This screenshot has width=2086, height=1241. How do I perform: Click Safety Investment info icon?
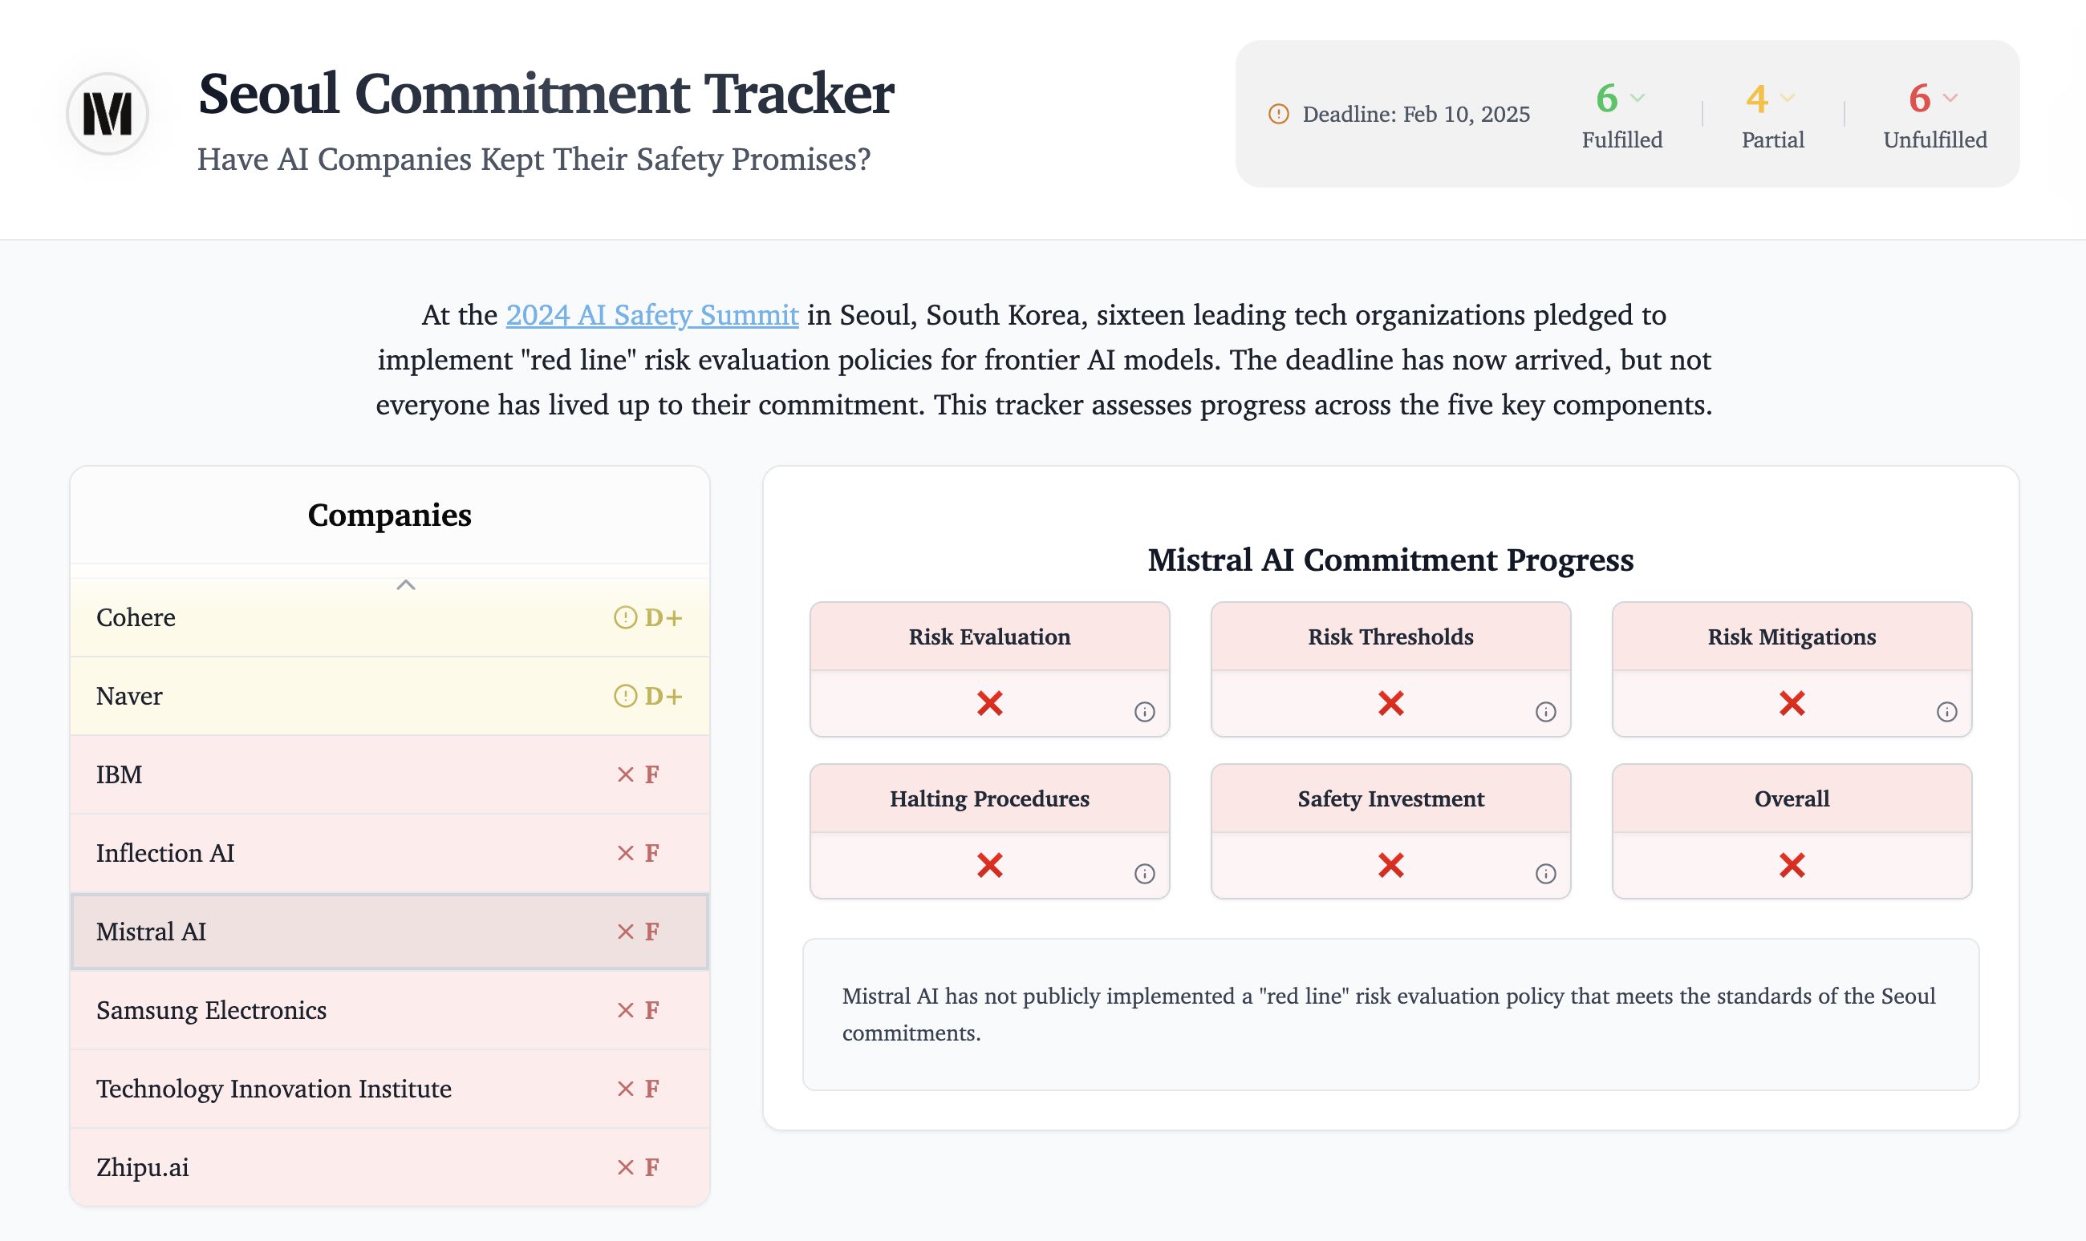(x=1545, y=874)
